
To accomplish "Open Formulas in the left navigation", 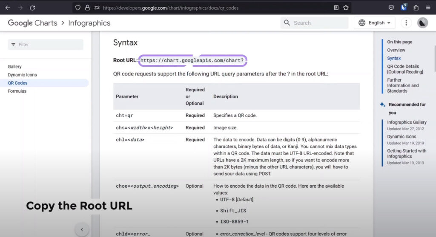I will tap(17, 91).
